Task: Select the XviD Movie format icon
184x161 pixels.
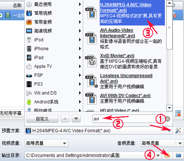Action: click(91, 61)
